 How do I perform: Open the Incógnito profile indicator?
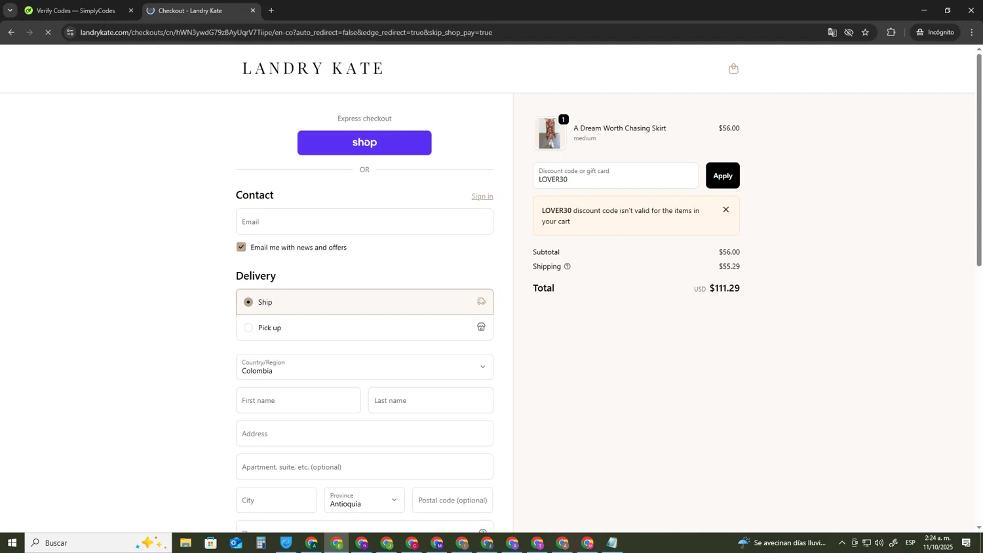pos(935,32)
